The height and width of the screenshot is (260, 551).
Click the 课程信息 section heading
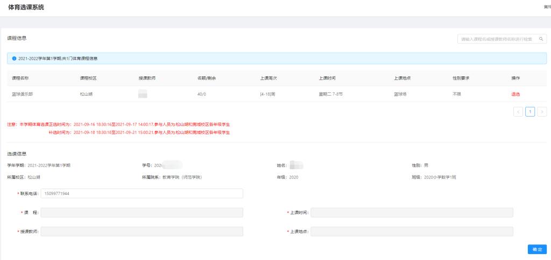(17, 38)
